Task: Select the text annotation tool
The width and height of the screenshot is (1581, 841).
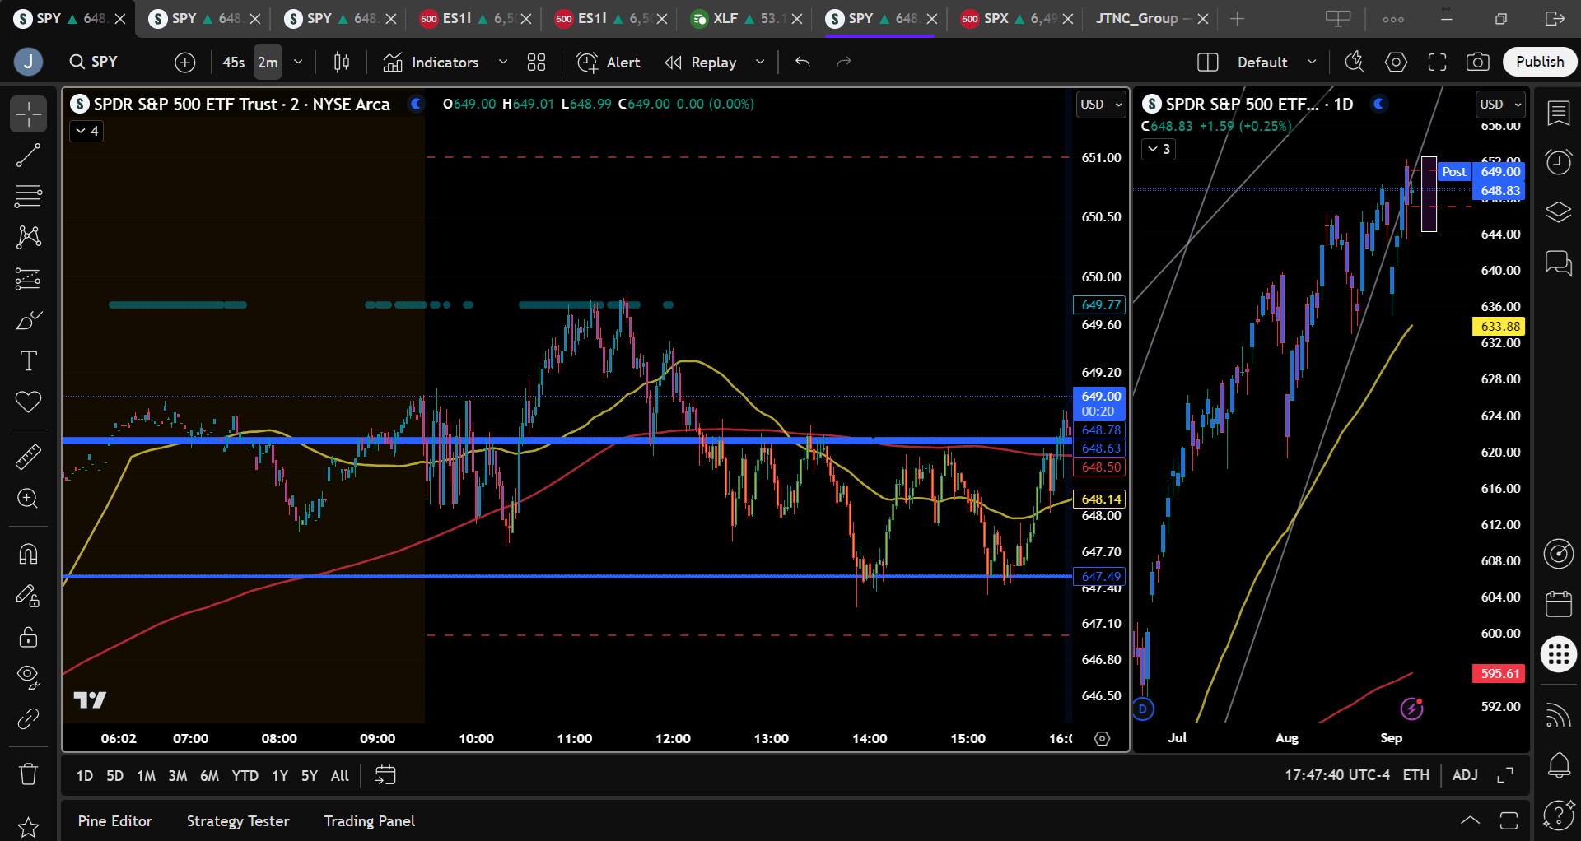Action: point(28,361)
